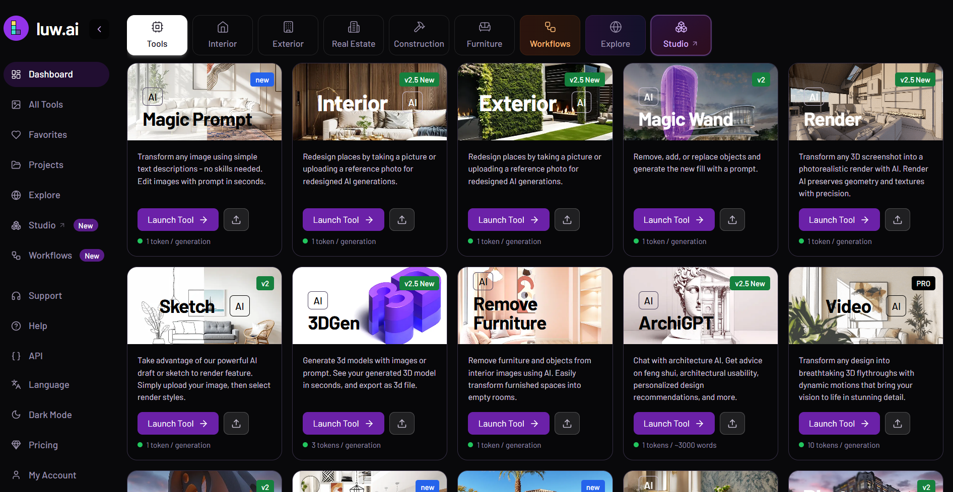The height and width of the screenshot is (492, 953).
Task: Click "3 tokens / generation" on 3DGen card
Action: (x=346, y=445)
